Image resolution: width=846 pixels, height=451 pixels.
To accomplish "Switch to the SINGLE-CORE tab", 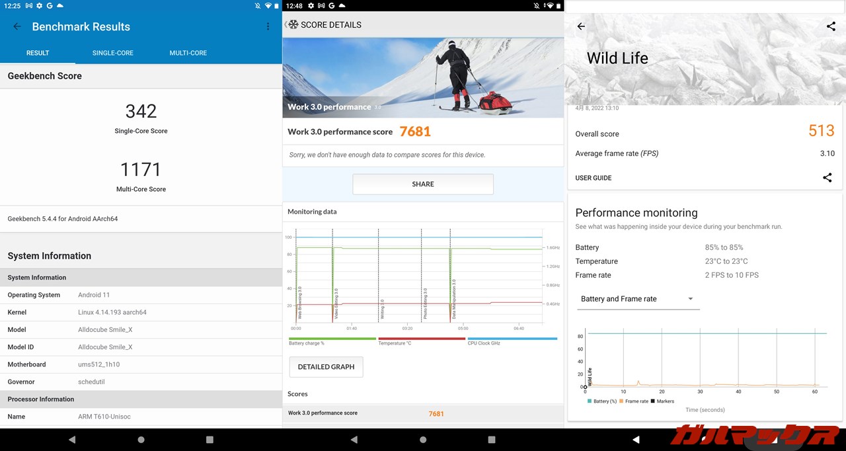I will 112,53.
